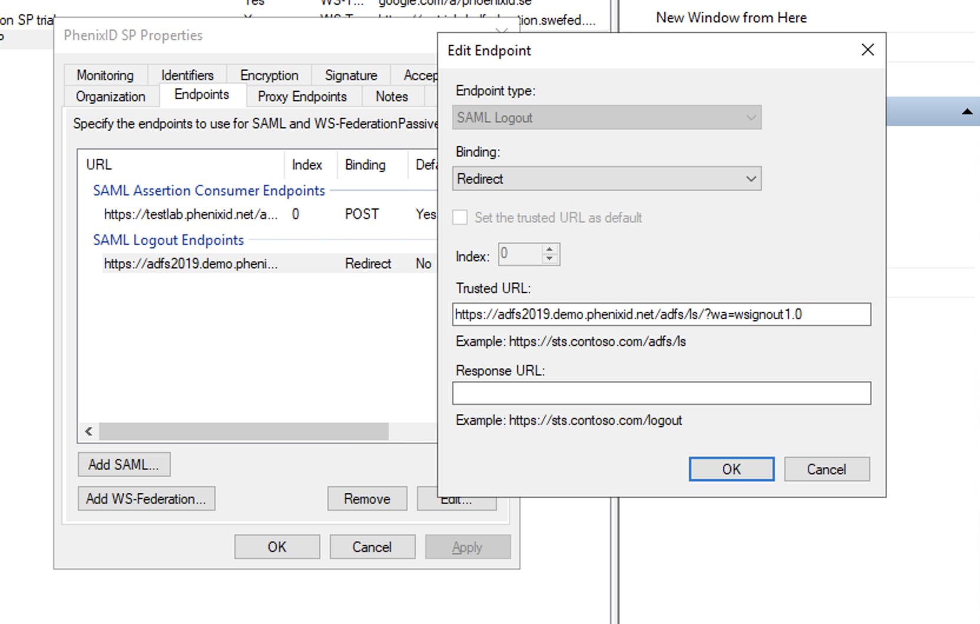Screen dimensions: 980x624
Task: Click OK in PhenixID SP Properties
Action: click(x=277, y=547)
